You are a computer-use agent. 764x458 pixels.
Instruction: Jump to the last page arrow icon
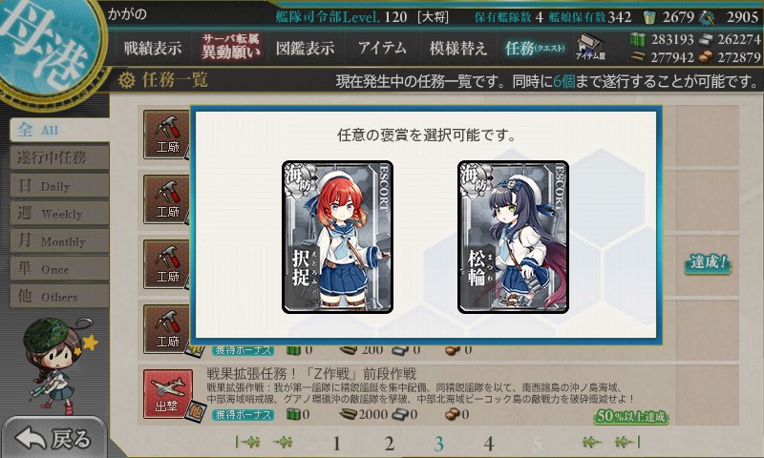627,442
